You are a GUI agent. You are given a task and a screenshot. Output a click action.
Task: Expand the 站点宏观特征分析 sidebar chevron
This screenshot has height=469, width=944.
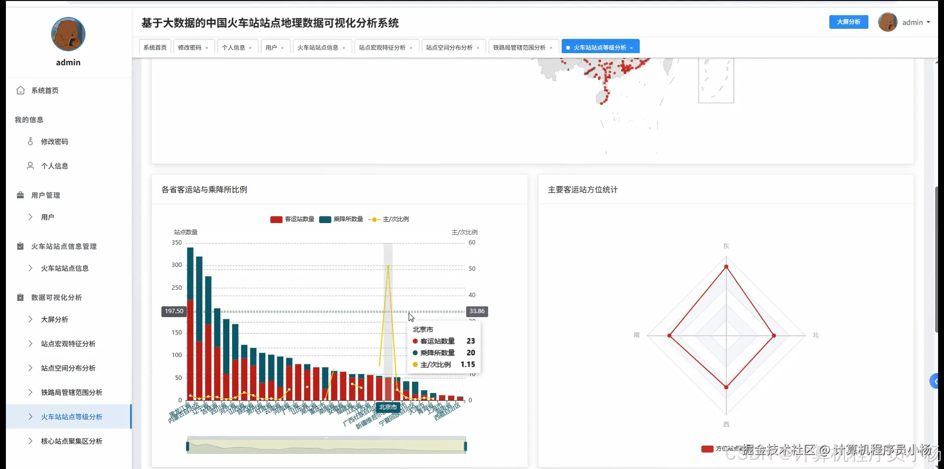[30, 344]
